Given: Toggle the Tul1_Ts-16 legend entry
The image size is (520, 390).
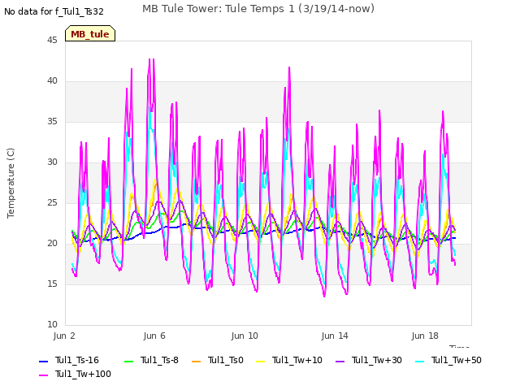Looking at the screenshot, I should click(69, 360).
